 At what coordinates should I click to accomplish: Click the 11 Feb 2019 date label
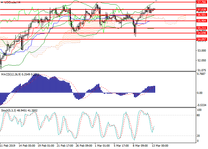click(8, 146)
